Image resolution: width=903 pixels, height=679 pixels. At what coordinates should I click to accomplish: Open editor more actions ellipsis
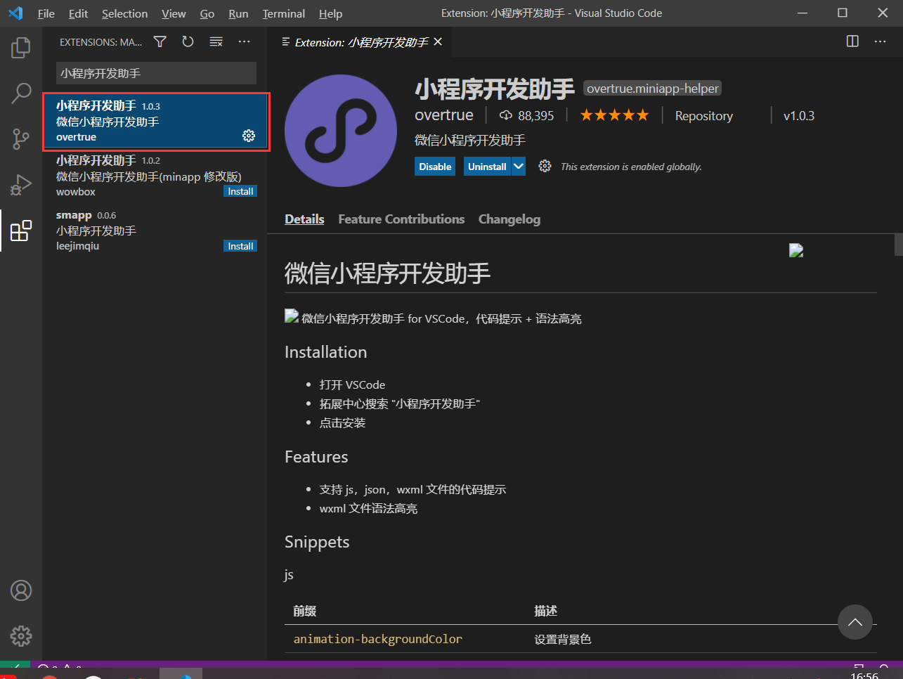pyautogui.click(x=880, y=41)
